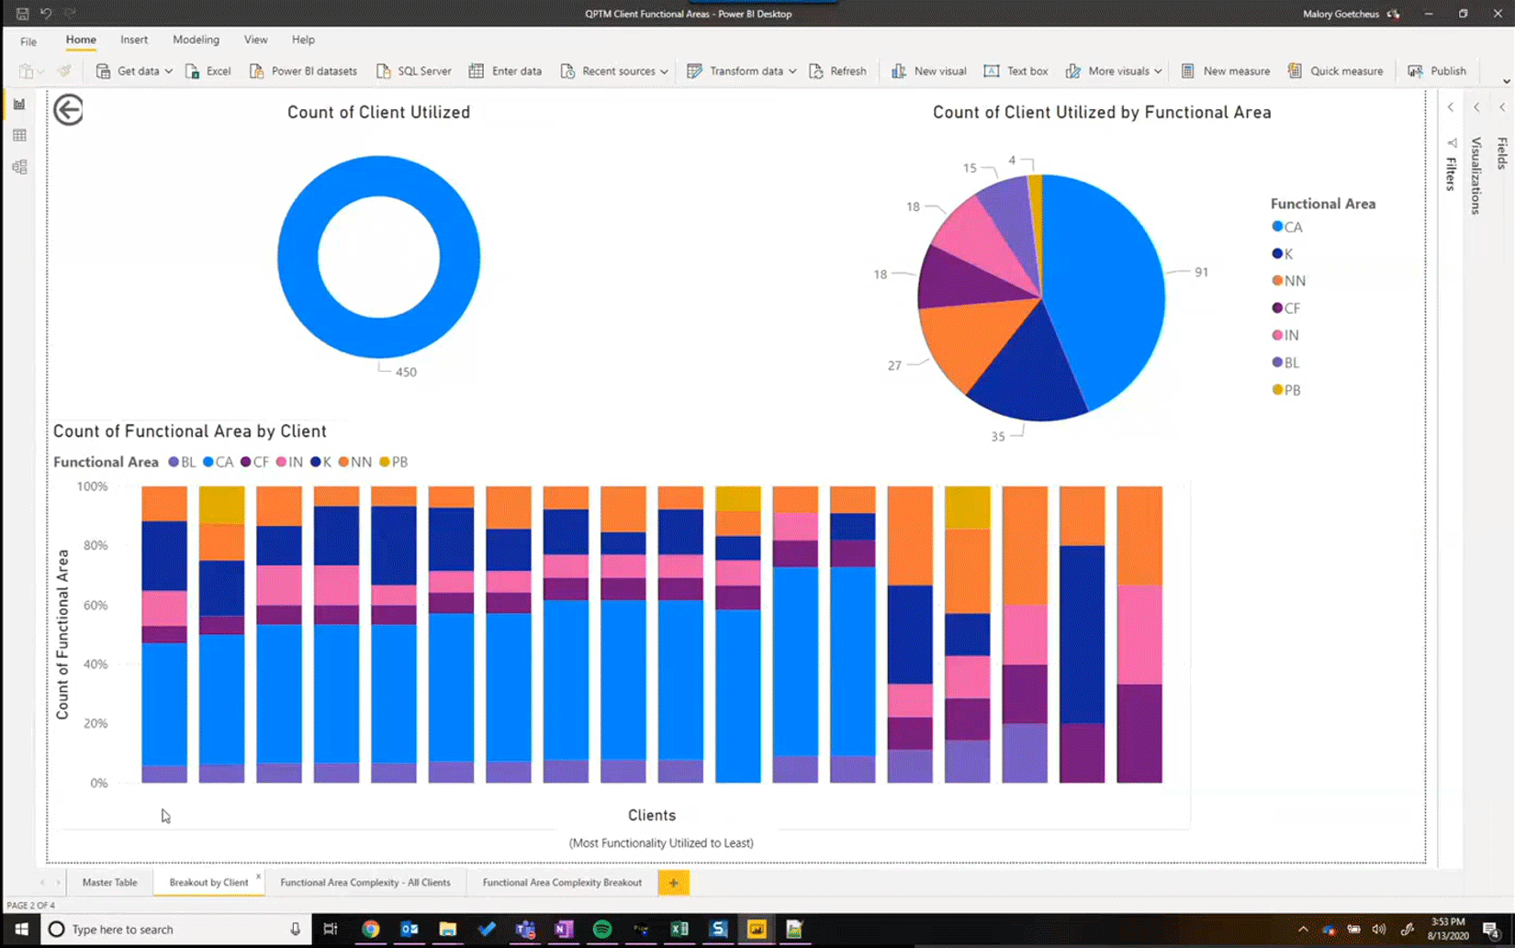The image size is (1515, 948).
Task: Add a New visual from ribbon
Action: 928,71
